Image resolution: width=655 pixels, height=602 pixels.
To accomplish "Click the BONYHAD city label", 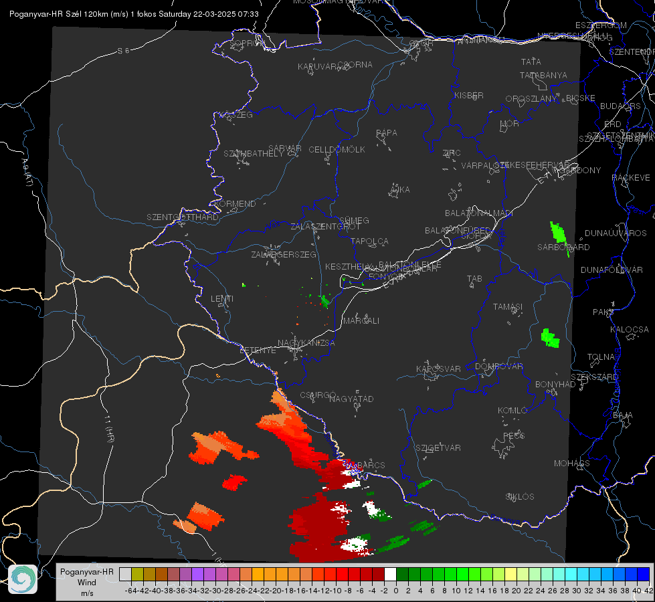I will click(555, 385).
